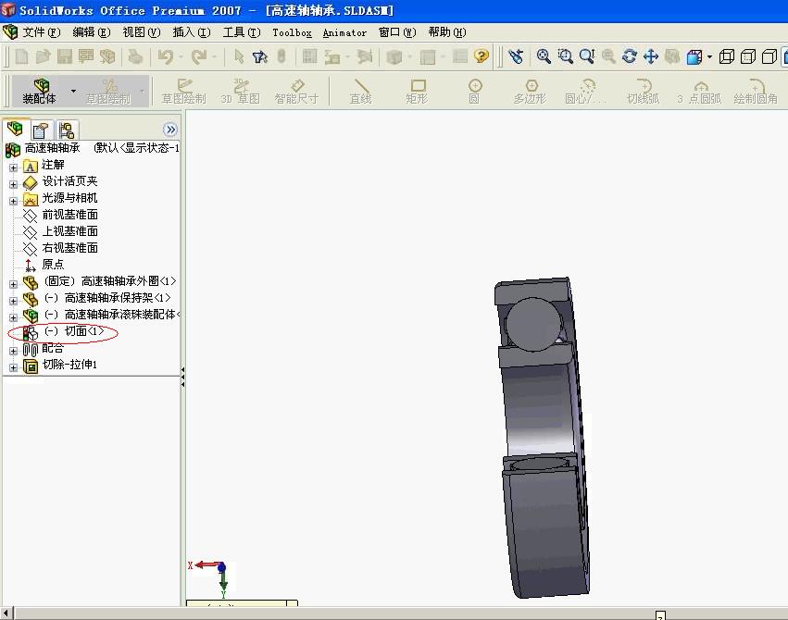Open the ConfigurationManager tab
Screen dimensions: 788x620
pos(67,130)
